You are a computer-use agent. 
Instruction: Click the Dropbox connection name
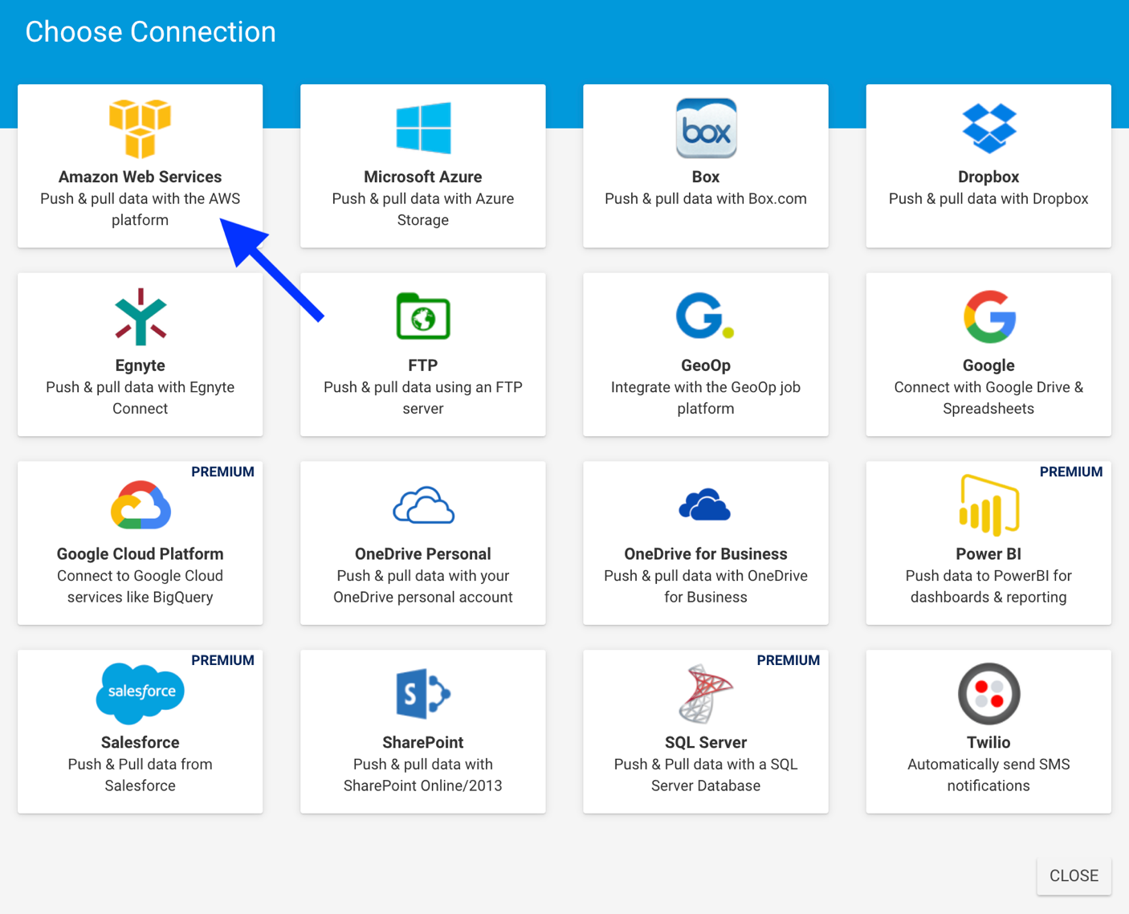988,177
